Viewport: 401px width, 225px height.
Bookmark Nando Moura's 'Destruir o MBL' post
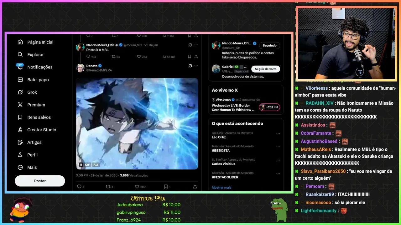(189, 57)
